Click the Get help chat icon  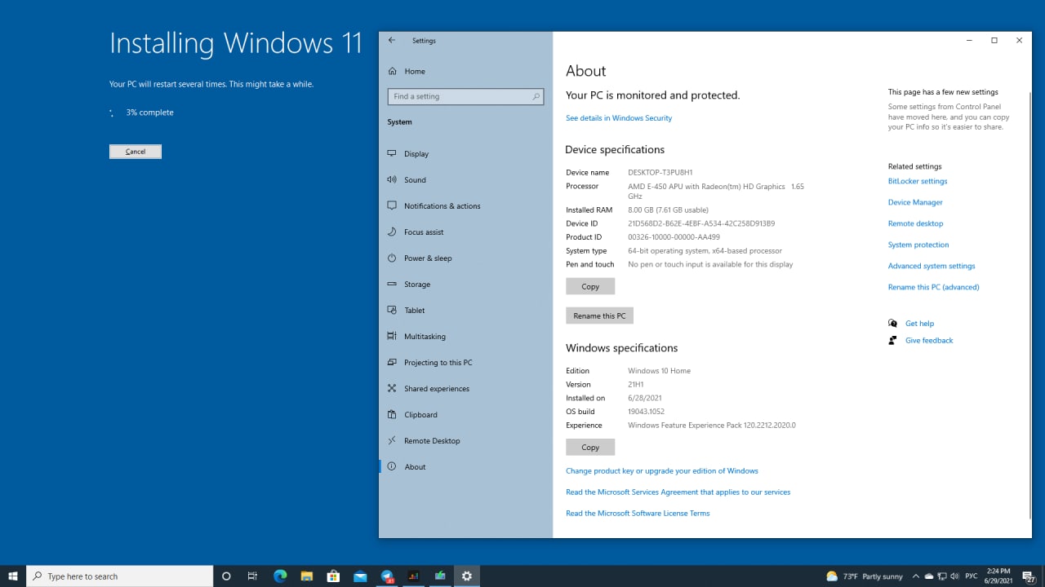892,324
